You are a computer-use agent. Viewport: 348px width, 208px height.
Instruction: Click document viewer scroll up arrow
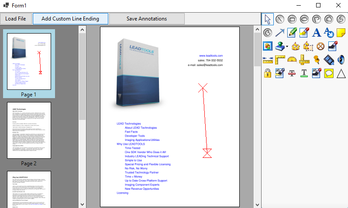tap(258, 29)
